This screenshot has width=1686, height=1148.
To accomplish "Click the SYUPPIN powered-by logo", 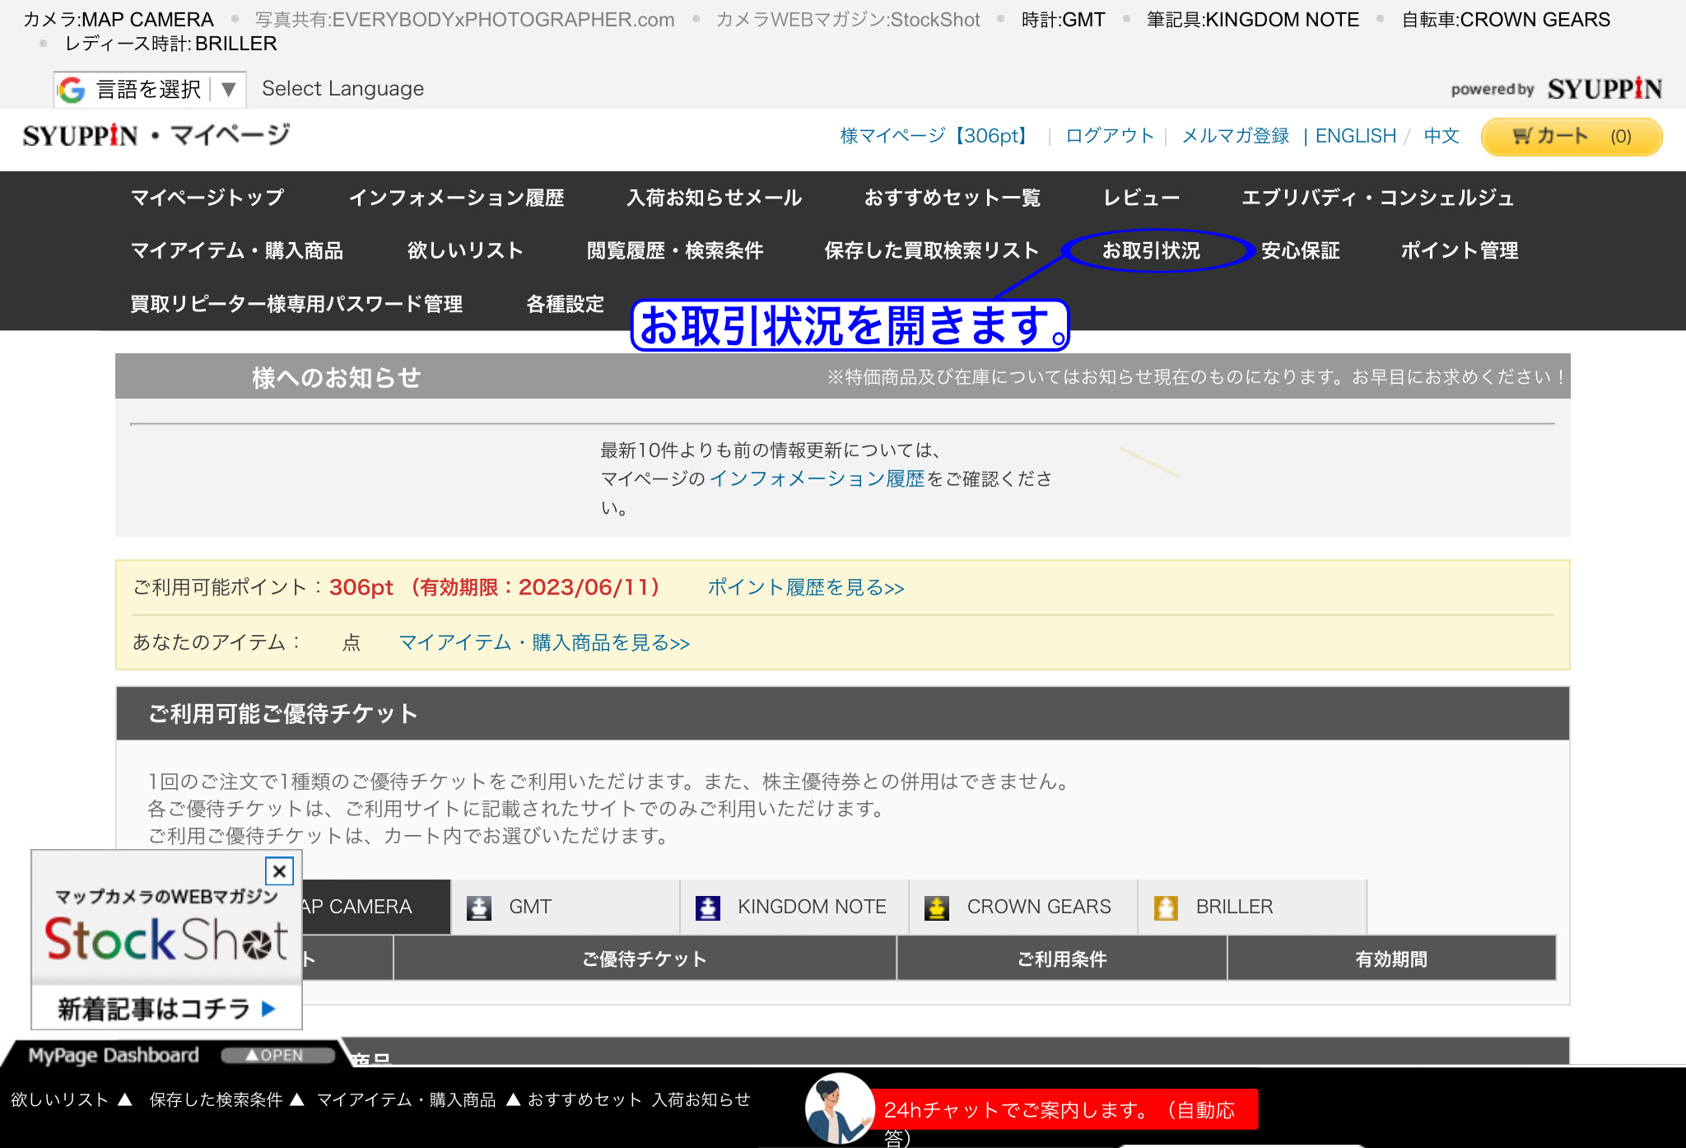I will coord(1604,89).
